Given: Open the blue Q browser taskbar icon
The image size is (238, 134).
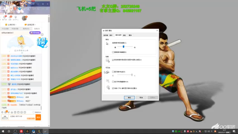Looking at the screenshot, I should click(x=33, y=131).
